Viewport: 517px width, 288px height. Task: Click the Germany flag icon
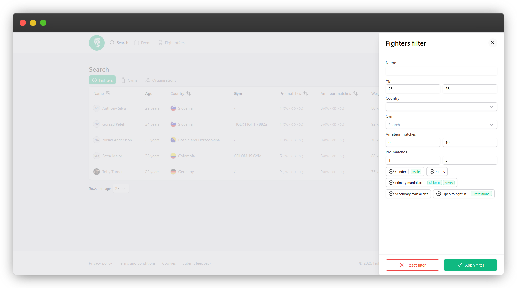[173, 172]
